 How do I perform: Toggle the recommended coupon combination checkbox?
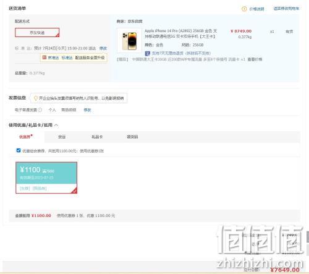(x=19, y=150)
